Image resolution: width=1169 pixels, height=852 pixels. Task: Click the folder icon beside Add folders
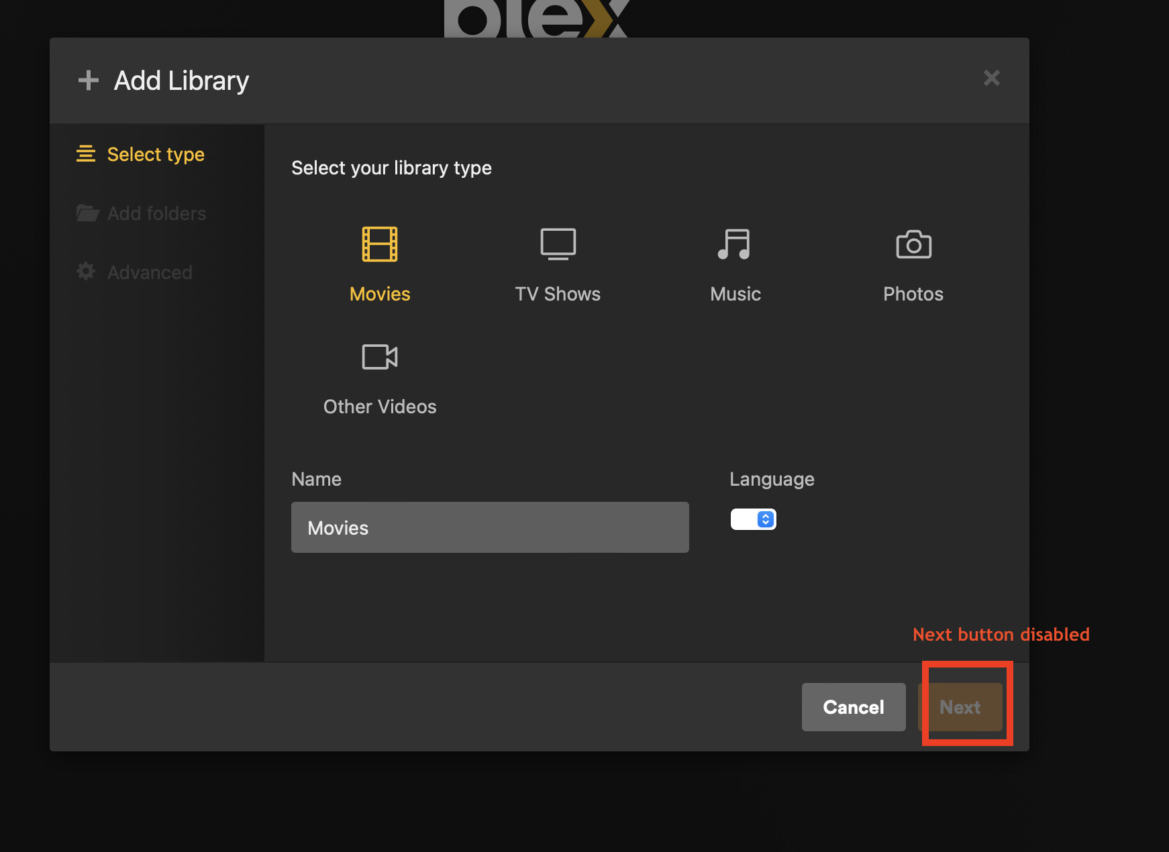pyautogui.click(x=87, y=213)
